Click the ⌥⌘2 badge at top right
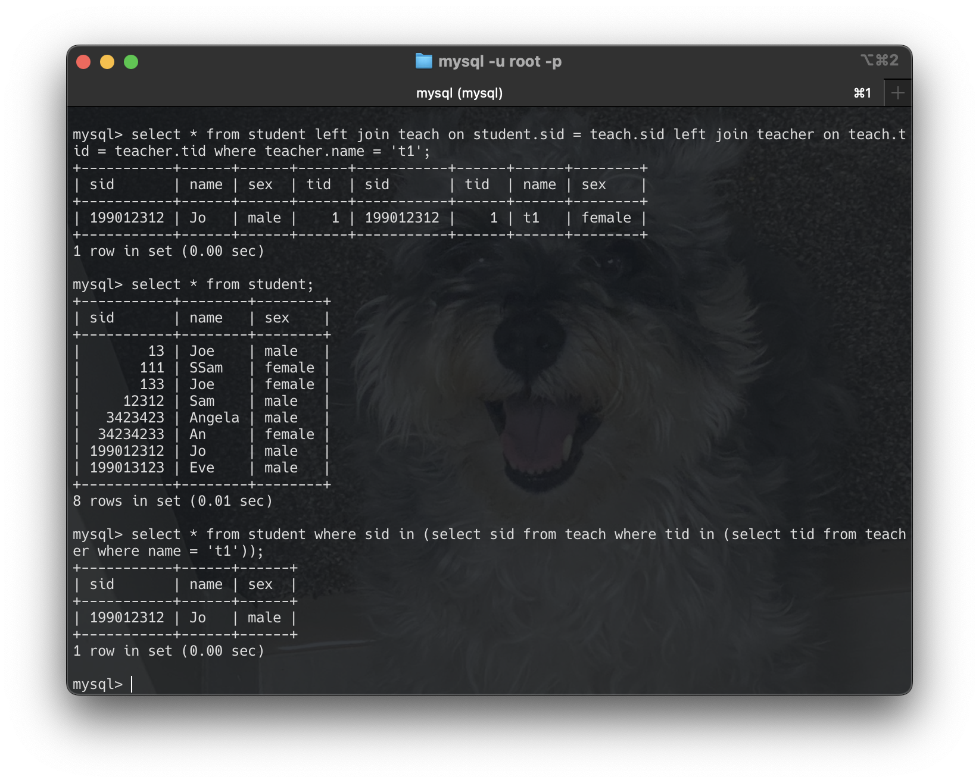Viewport: 979px width, 783px height. pos(880,61)
